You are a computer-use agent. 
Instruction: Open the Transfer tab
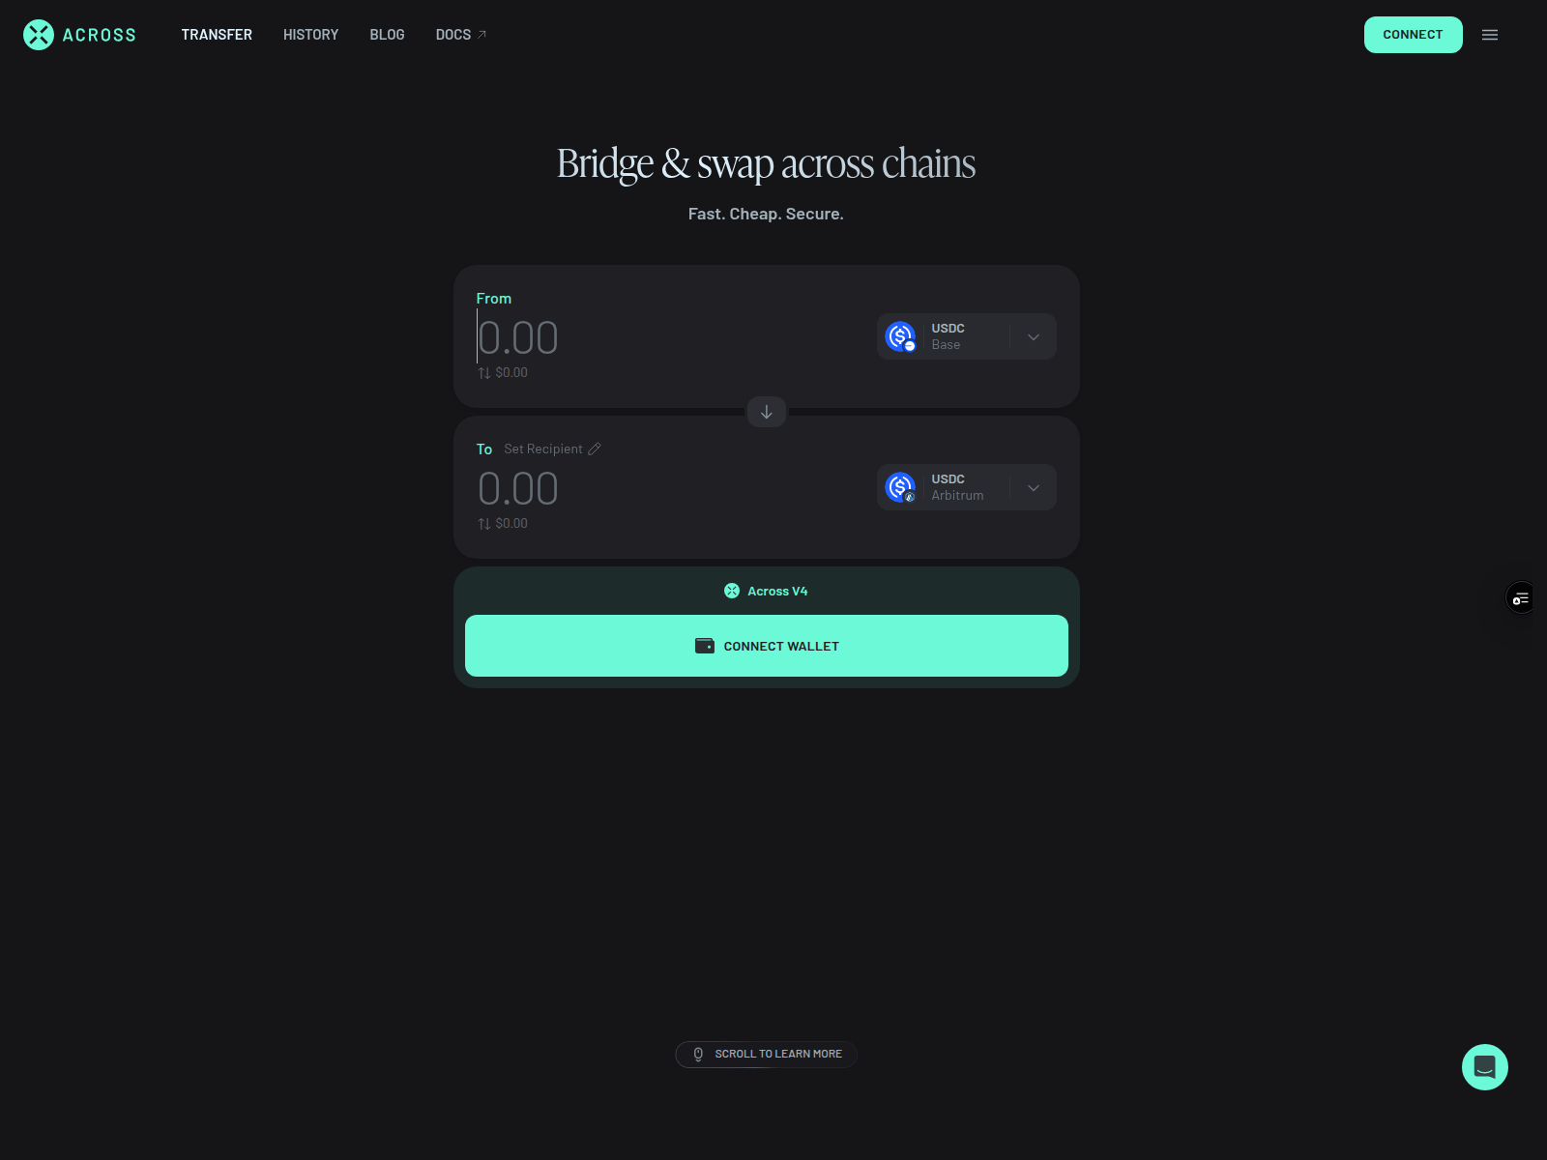(217, 35)
